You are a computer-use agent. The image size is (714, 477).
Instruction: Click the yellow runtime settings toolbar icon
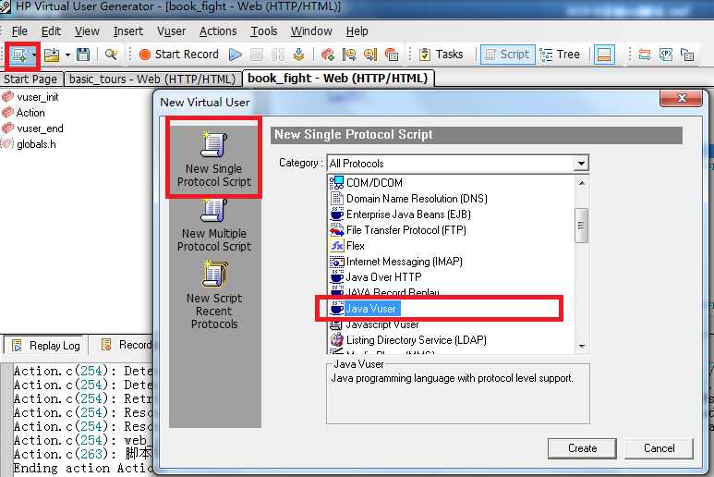[370, 55]
